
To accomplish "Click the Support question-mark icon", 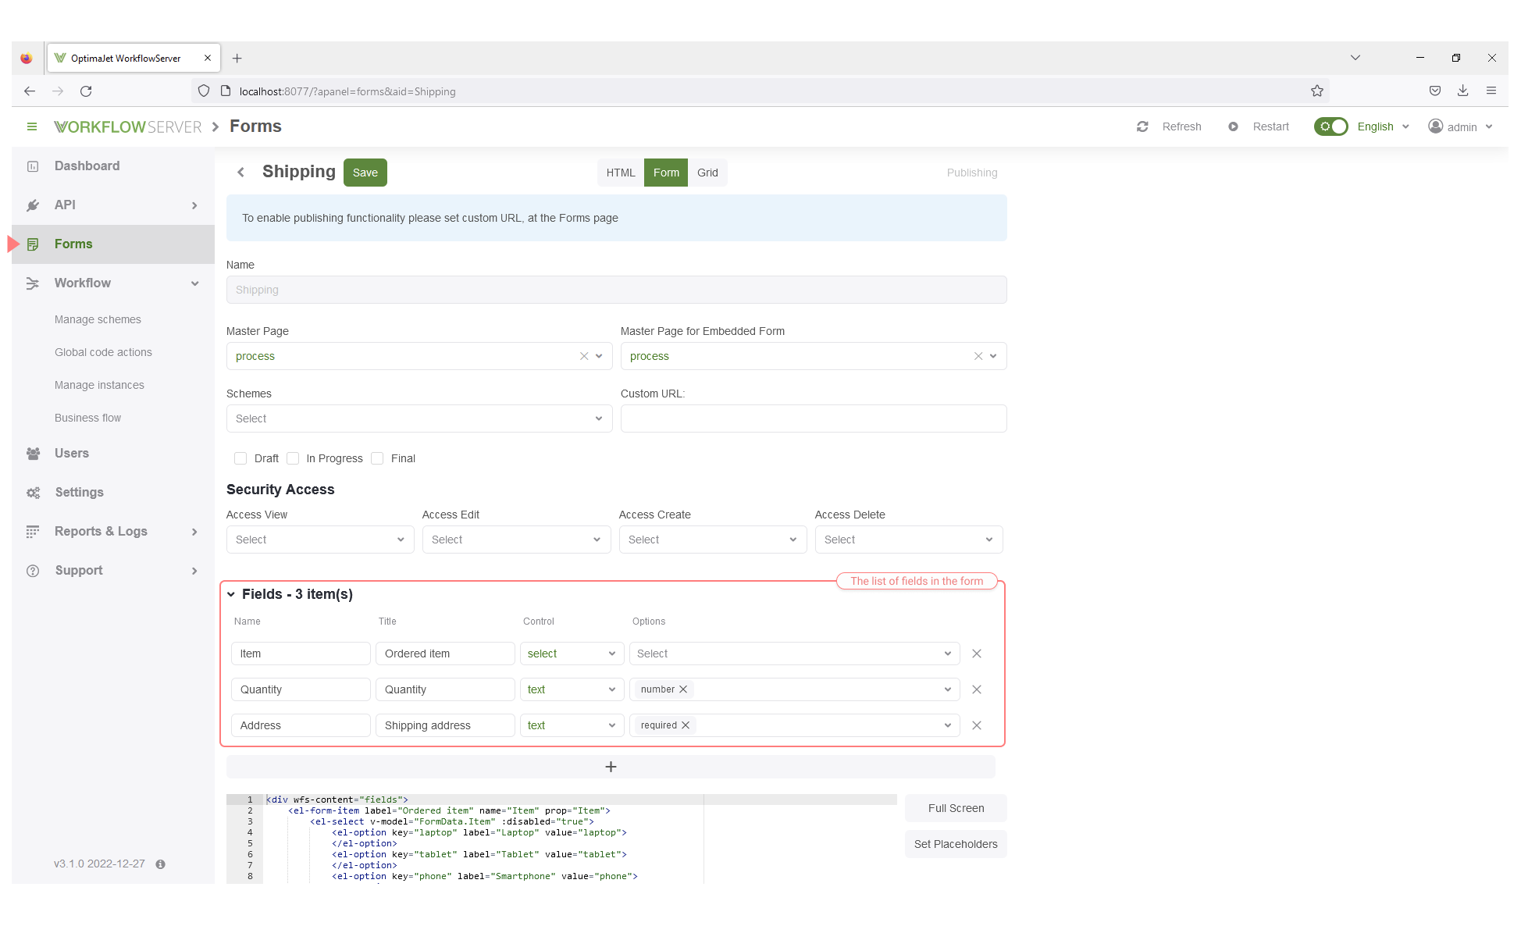I will [x=33, y=571].
